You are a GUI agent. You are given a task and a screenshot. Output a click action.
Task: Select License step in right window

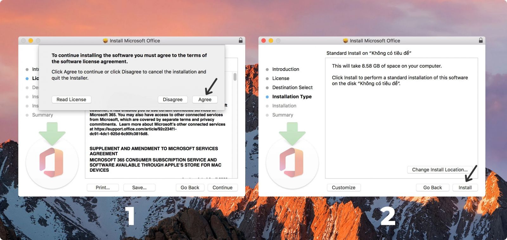(x=280, y=78)
